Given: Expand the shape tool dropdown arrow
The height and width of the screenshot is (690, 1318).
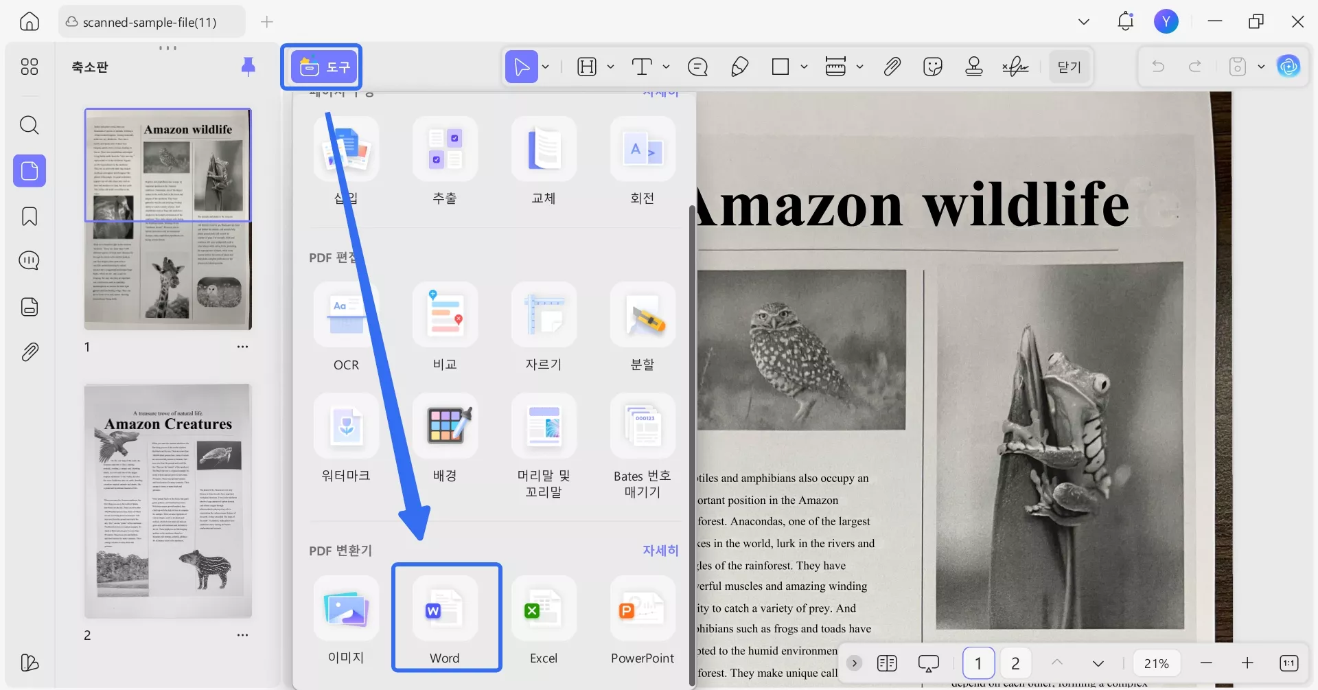Looking at the screenshot, I should [804, 67].
